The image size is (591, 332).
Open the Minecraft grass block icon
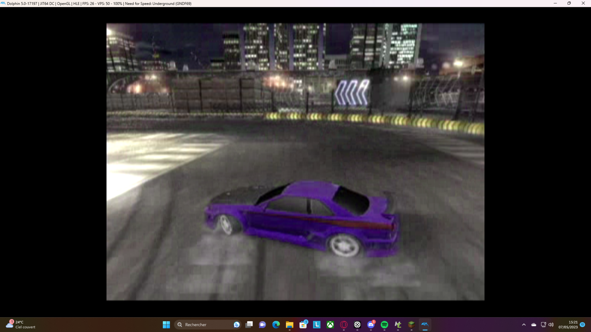pos(411,325)
